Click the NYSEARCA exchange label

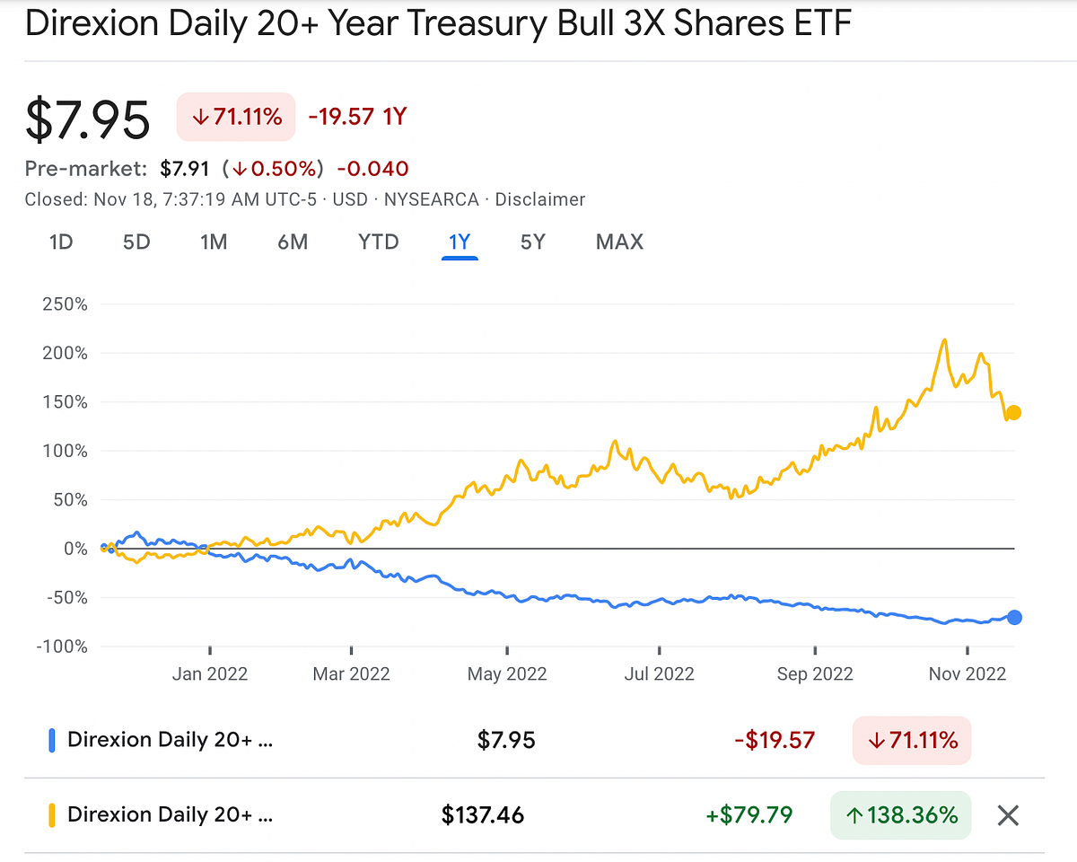[431, 199]
